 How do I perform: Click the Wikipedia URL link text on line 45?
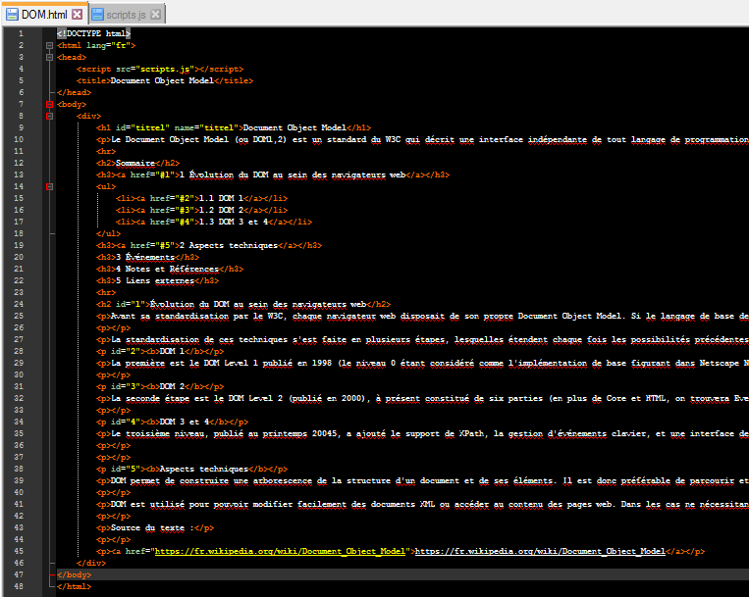coord(540,551)
